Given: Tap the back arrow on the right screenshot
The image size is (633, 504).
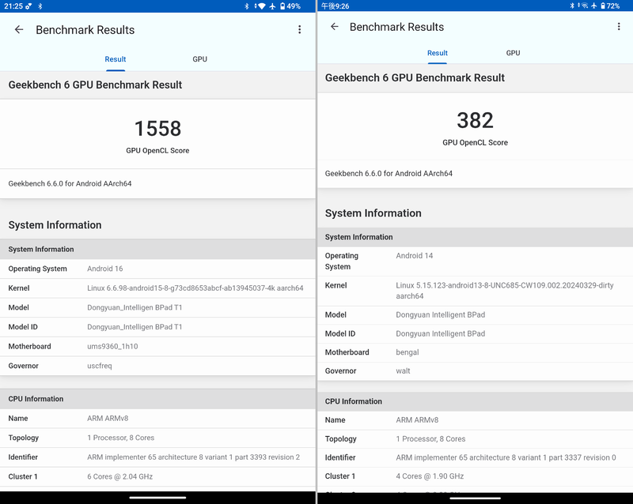Looking at the screenshot, I should tap(333, 26).
